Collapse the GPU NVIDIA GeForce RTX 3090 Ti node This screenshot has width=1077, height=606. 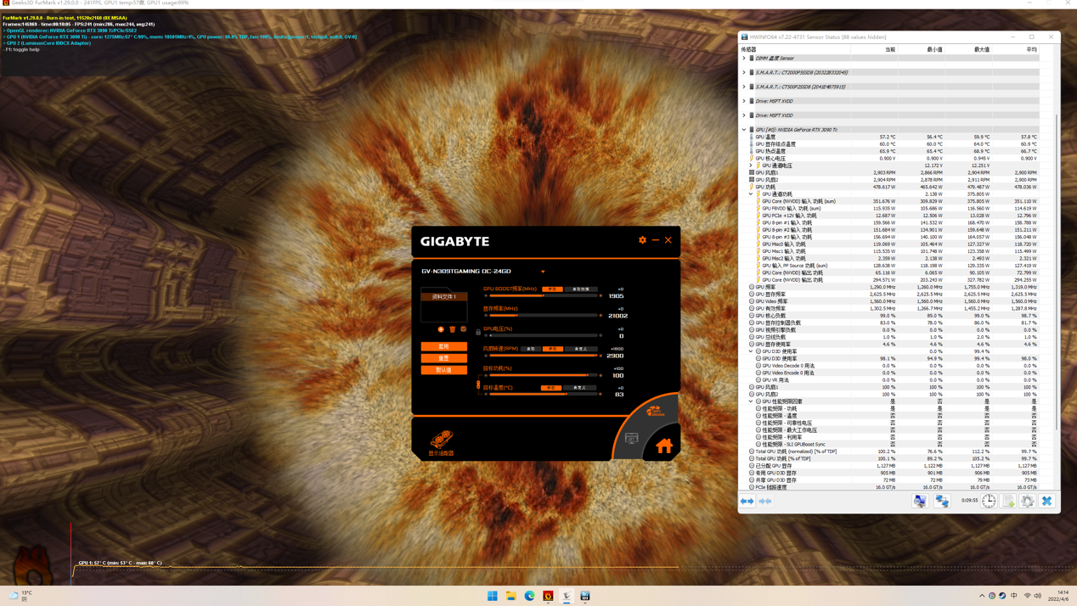745,130
